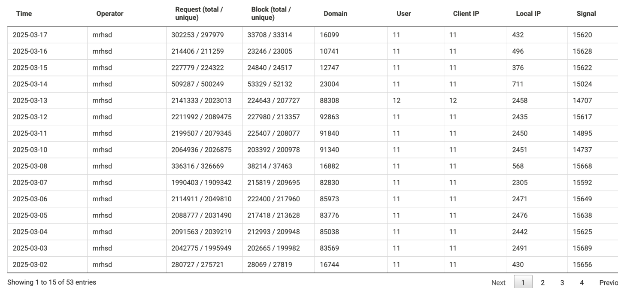Go to the Next page of entries
This screenshot has width=618, height=288.
click(x=498, y=282)
